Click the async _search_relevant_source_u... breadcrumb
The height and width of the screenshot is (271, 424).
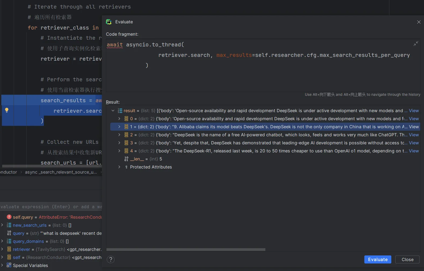61,172
